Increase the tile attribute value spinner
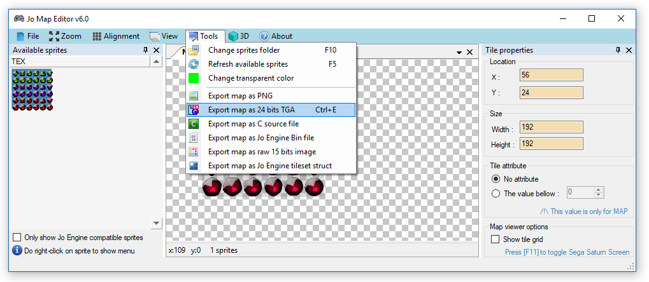The image size is (649, 282). click(599, 190)
